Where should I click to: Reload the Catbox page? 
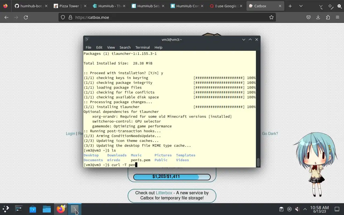coord(26,17)
